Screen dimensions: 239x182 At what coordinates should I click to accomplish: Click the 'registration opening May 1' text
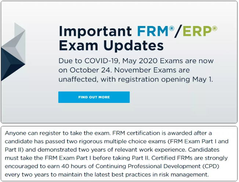(x=175, y=79)
